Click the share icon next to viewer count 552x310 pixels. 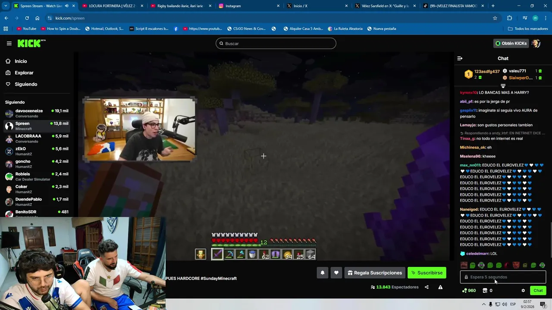(x=427, y=287)
